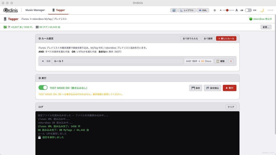Click the small A font label
276x155 pixels.
(x=220, y=10)
